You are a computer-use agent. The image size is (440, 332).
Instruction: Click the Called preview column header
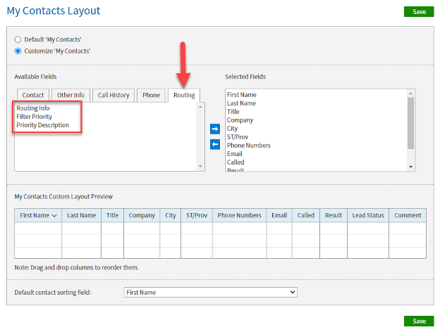[306, 215]
